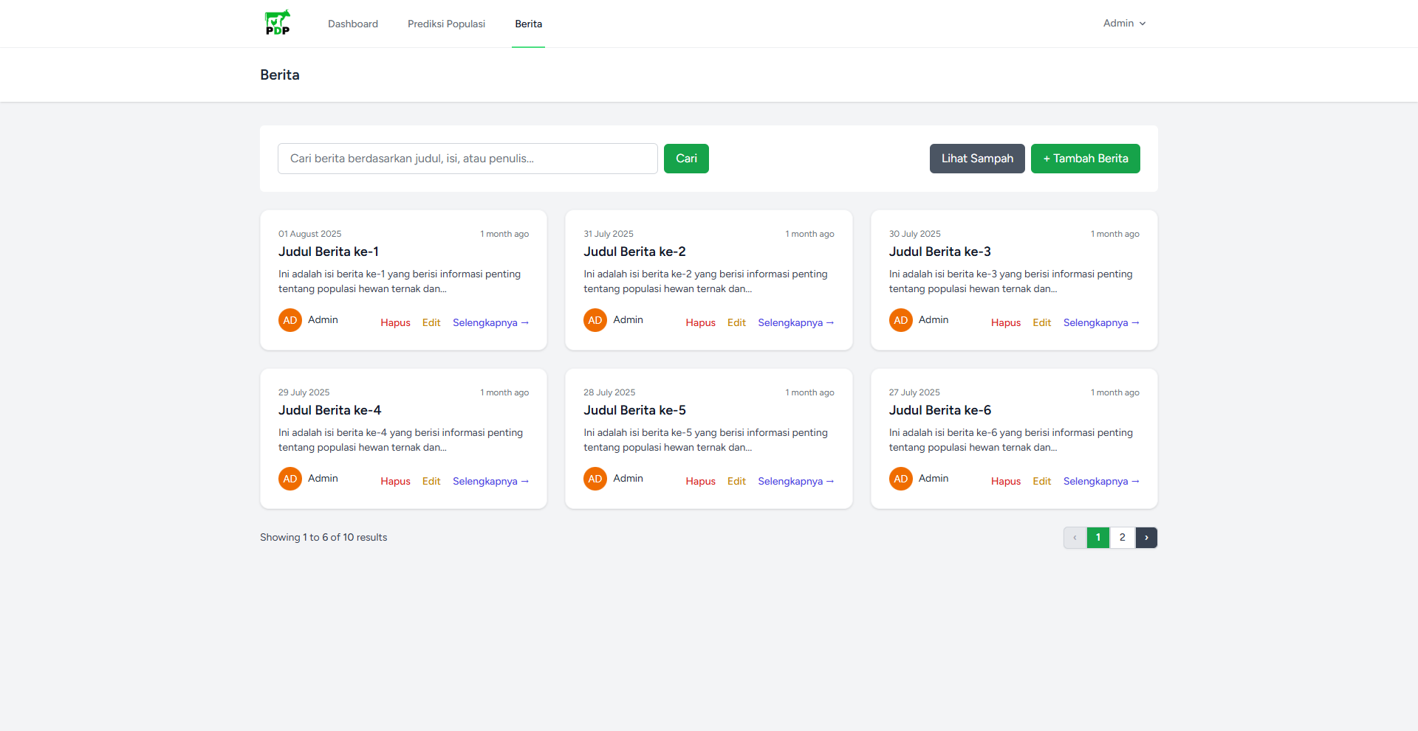Click the PDP logo icon
This screenshot has height=731, width=1418.
pos(278,23)
